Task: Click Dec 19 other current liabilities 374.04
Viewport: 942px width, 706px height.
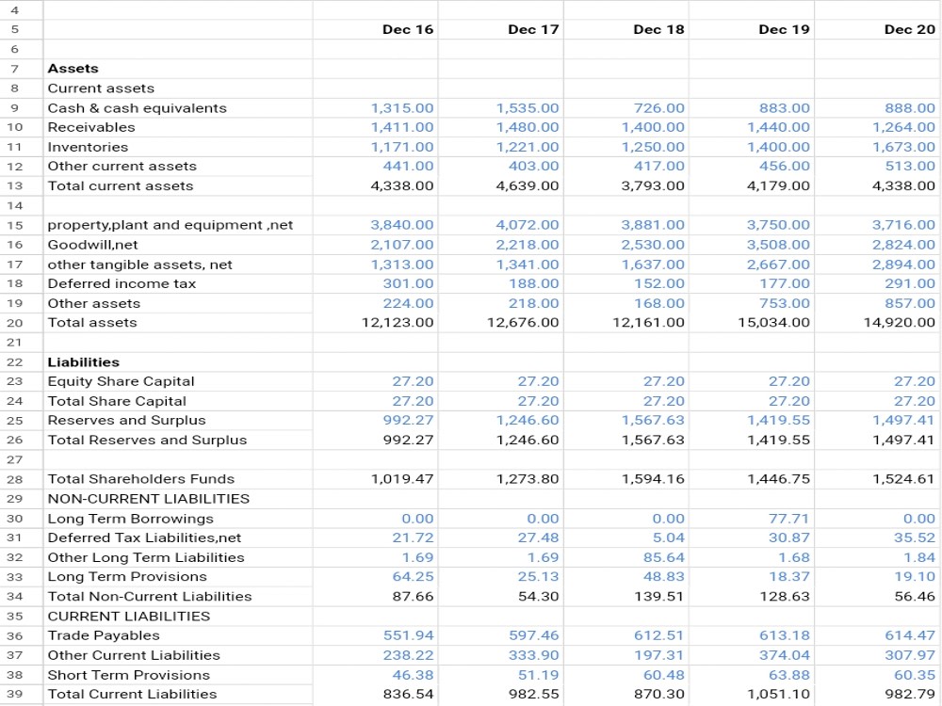Action: point(785,655)
